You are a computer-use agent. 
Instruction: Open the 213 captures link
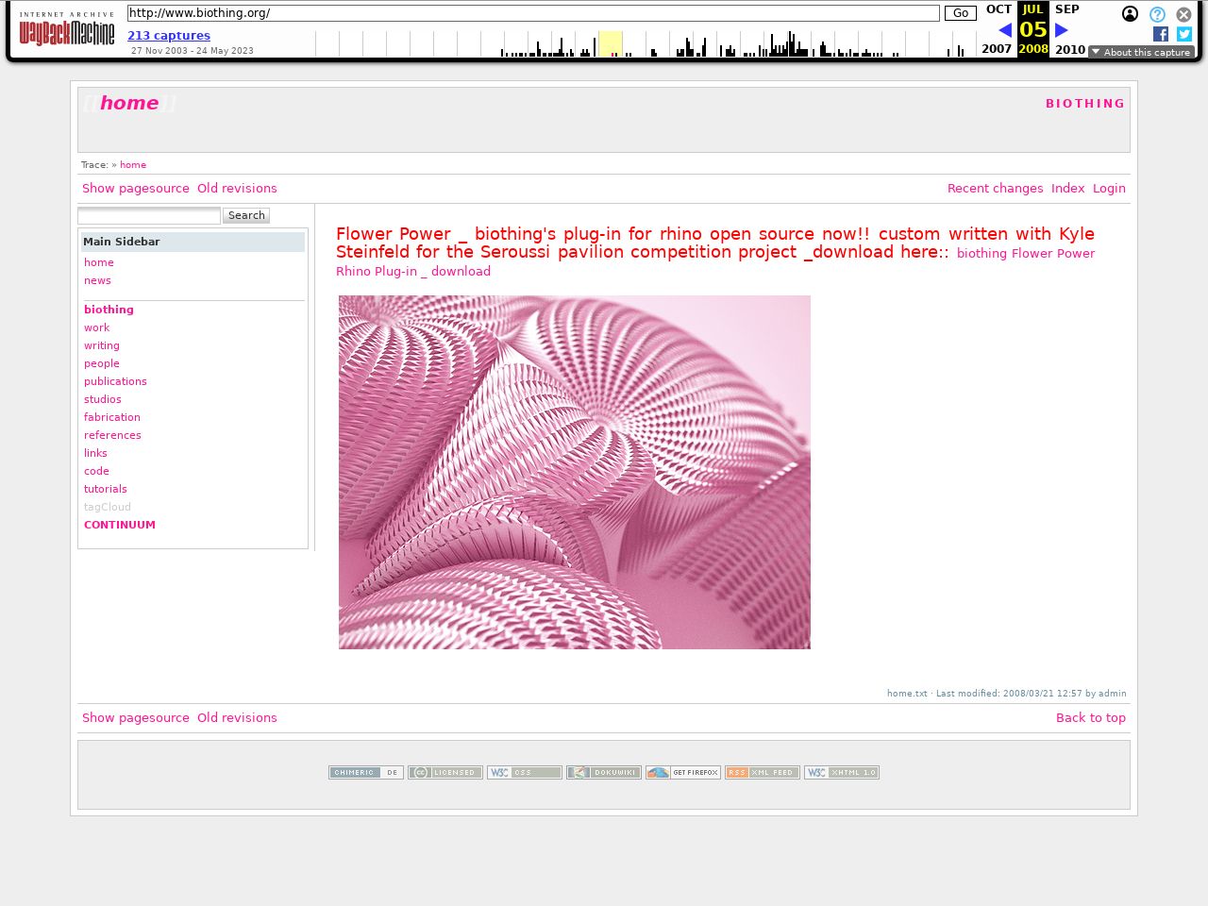[x=169, y=36]
